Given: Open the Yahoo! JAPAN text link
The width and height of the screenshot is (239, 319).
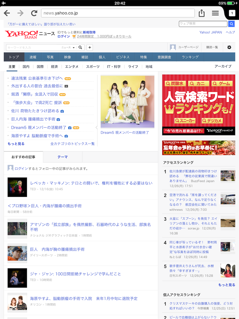Looking at the screenshot, I should coord(211,32).
